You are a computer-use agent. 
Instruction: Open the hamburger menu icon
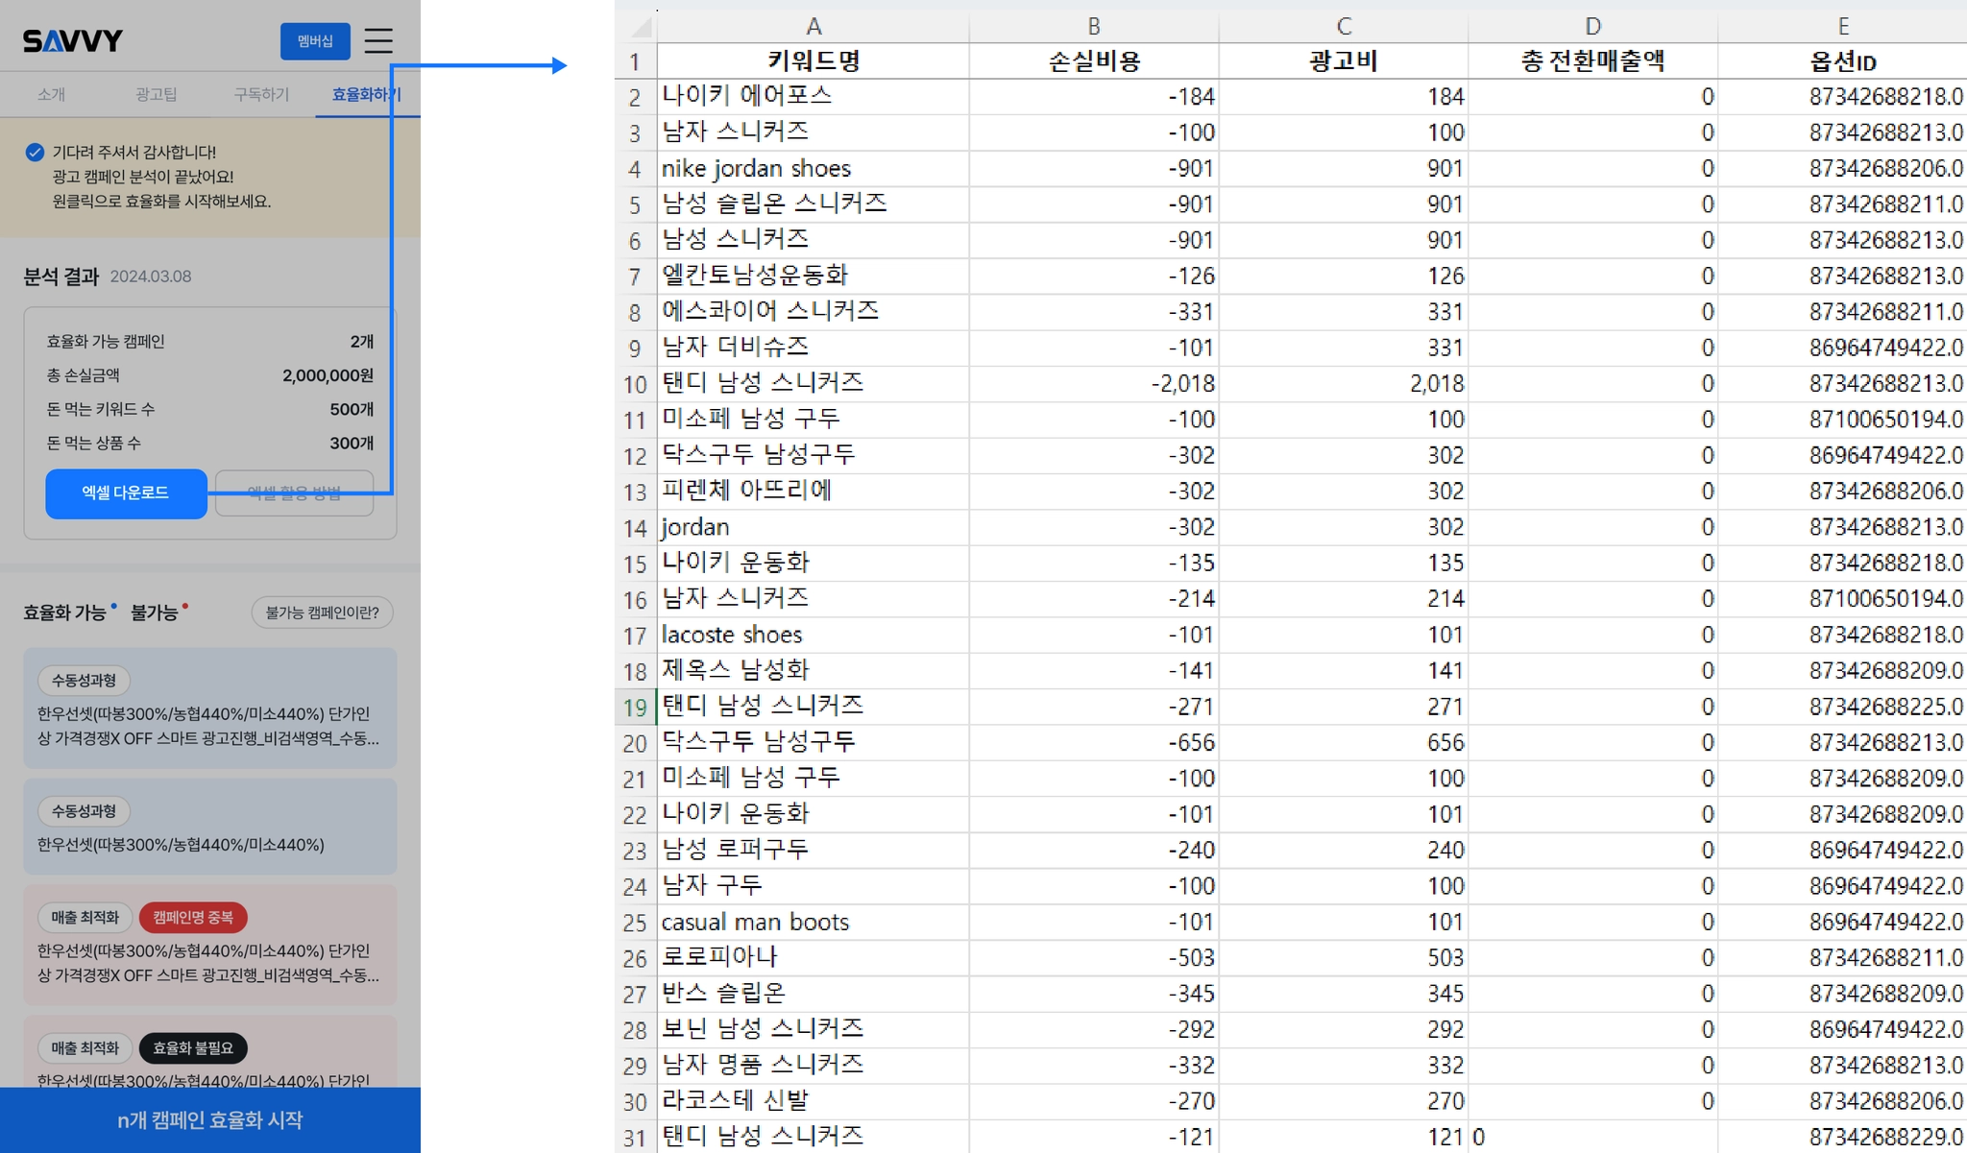pos(378,40)
